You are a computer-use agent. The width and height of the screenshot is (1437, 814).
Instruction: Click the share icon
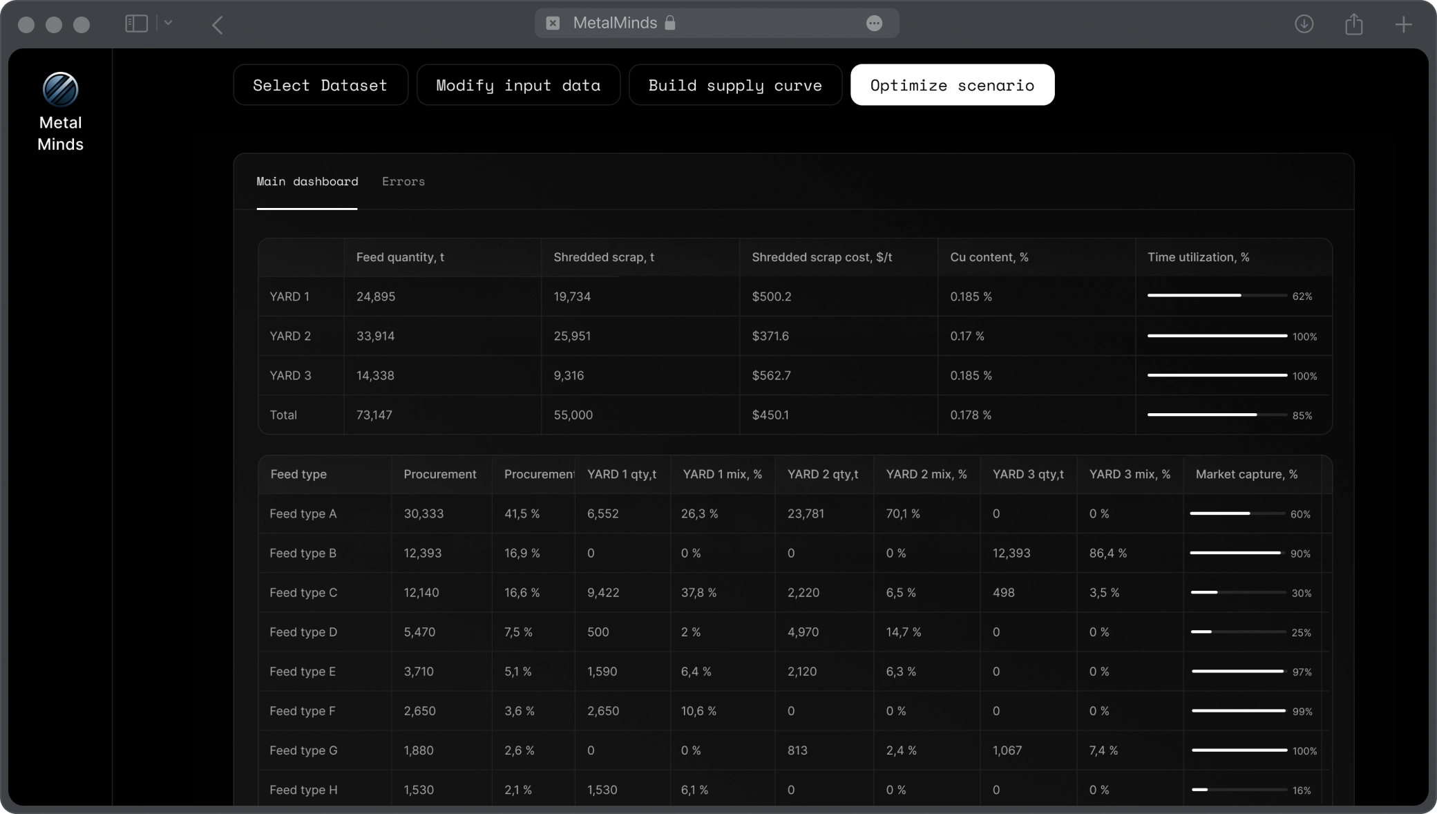(x=1353, y=24)
